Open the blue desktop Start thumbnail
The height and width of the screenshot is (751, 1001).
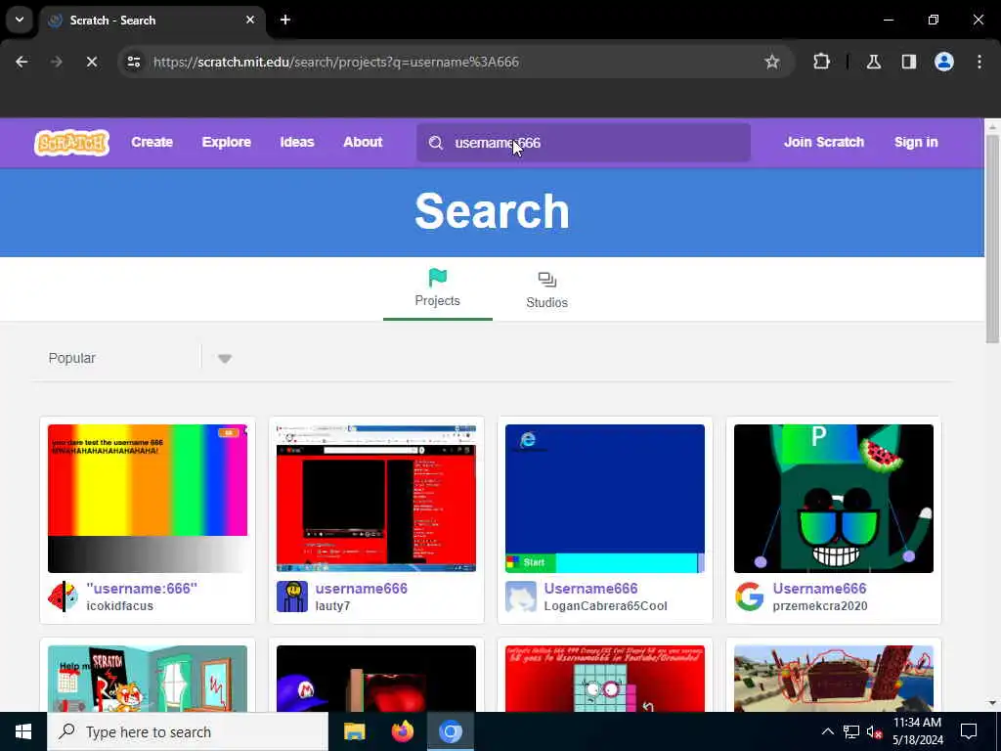[605, 498]
